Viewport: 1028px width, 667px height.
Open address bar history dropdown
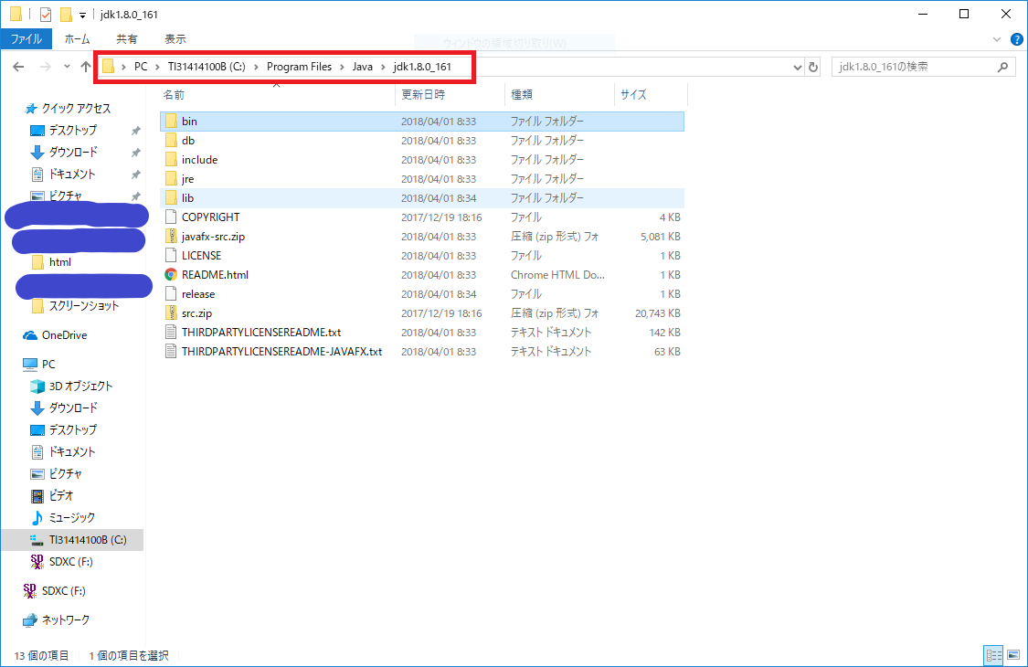(x=797, y=67)
